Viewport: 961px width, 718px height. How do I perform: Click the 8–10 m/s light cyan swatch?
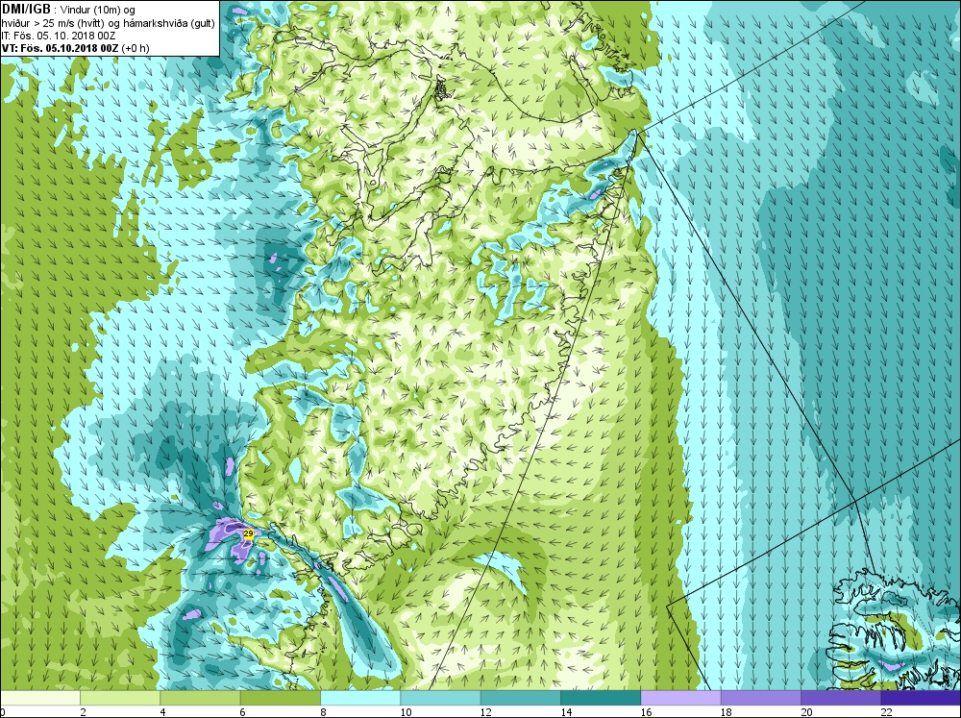[x=360, y=698]
